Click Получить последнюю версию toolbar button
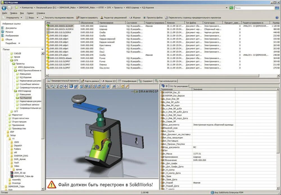Viewport: 281px width, 195px height. pos(58,17)
